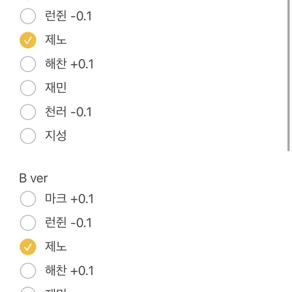Select 런쥔 -0.1 radio under B ver
The width and height of the screenshot is (292, 292).
pyautogui.click(x=28, y=223)
